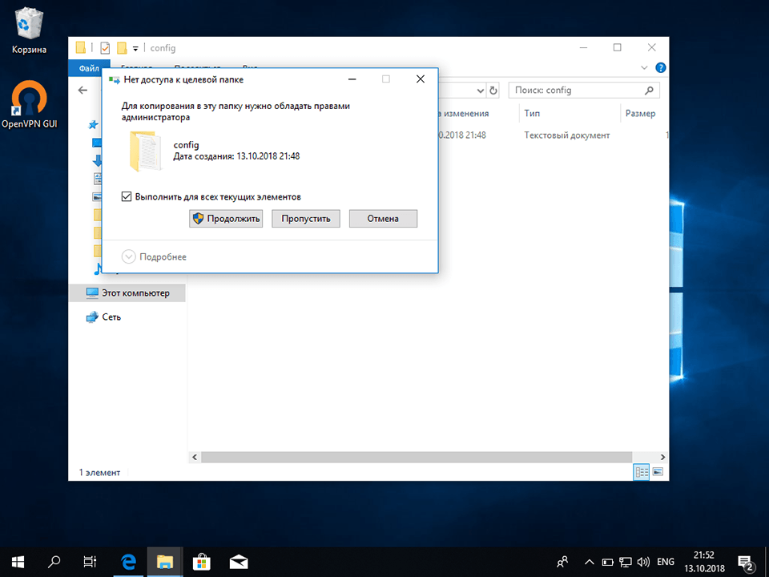
Task: Open address bar history dropdown
Action: (480, 91)
